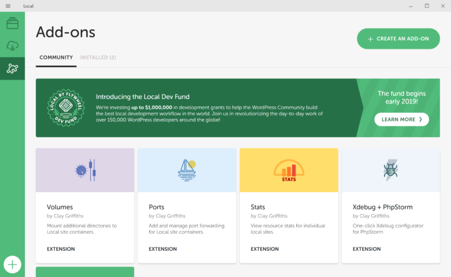Click 'The fund begins early 2019!' text

coord(402,97)
